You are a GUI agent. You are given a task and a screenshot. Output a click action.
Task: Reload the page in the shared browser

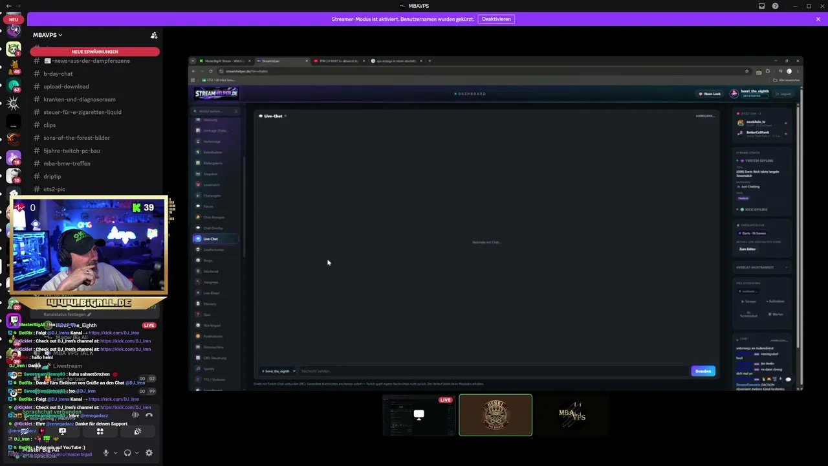point(211,71)
